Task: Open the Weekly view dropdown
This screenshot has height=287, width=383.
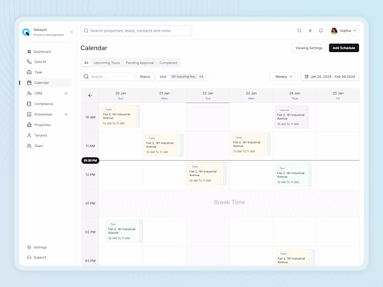Action: 284,77
